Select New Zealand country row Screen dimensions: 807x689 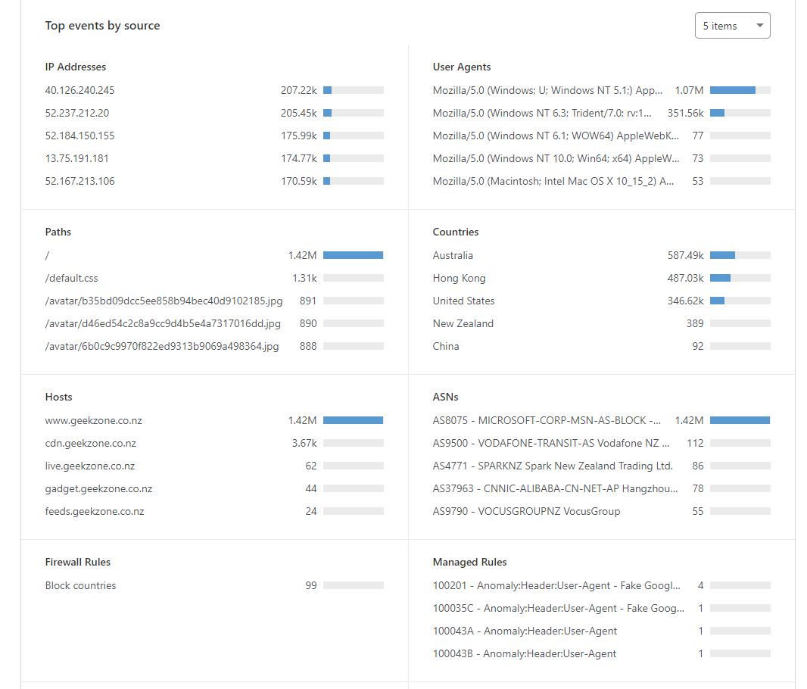pyautogui.click(x=463, y=323)
